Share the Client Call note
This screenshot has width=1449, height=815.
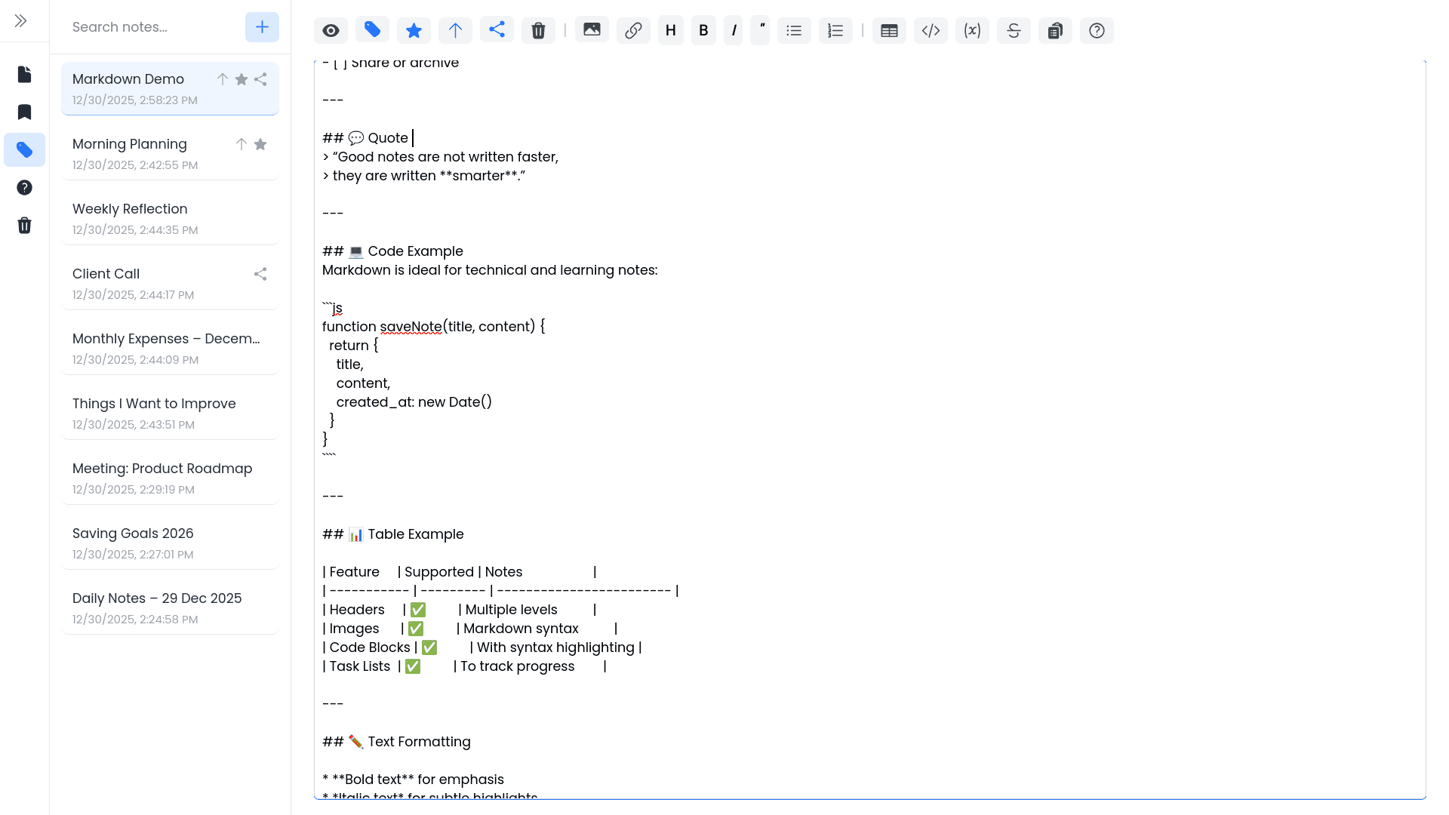[x=260, y=274]
